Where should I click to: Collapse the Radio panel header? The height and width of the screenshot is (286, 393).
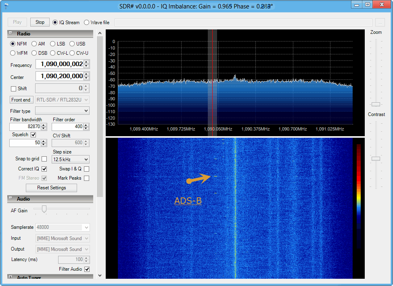[10, 33]
